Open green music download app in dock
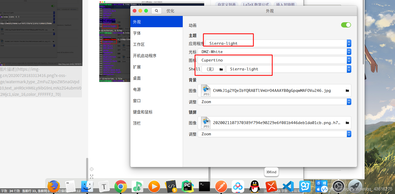 pos(137,187)
